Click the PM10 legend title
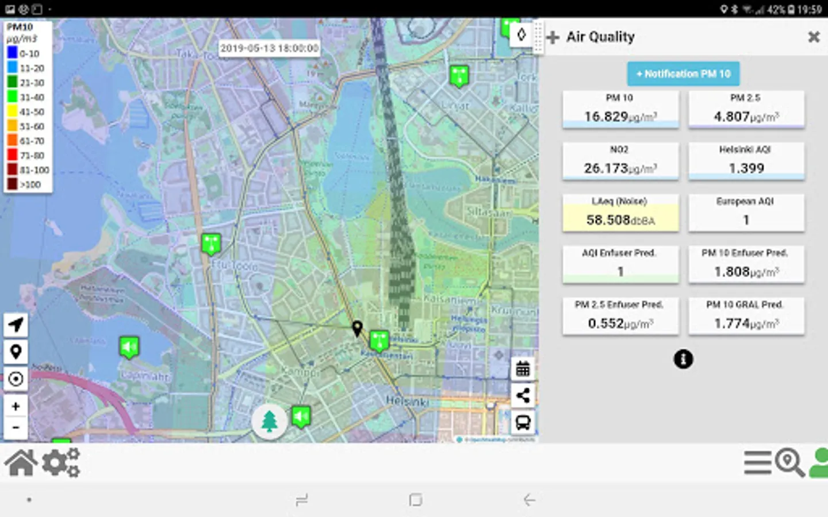Viewport: 828px width, 517px height. [20, 27]
